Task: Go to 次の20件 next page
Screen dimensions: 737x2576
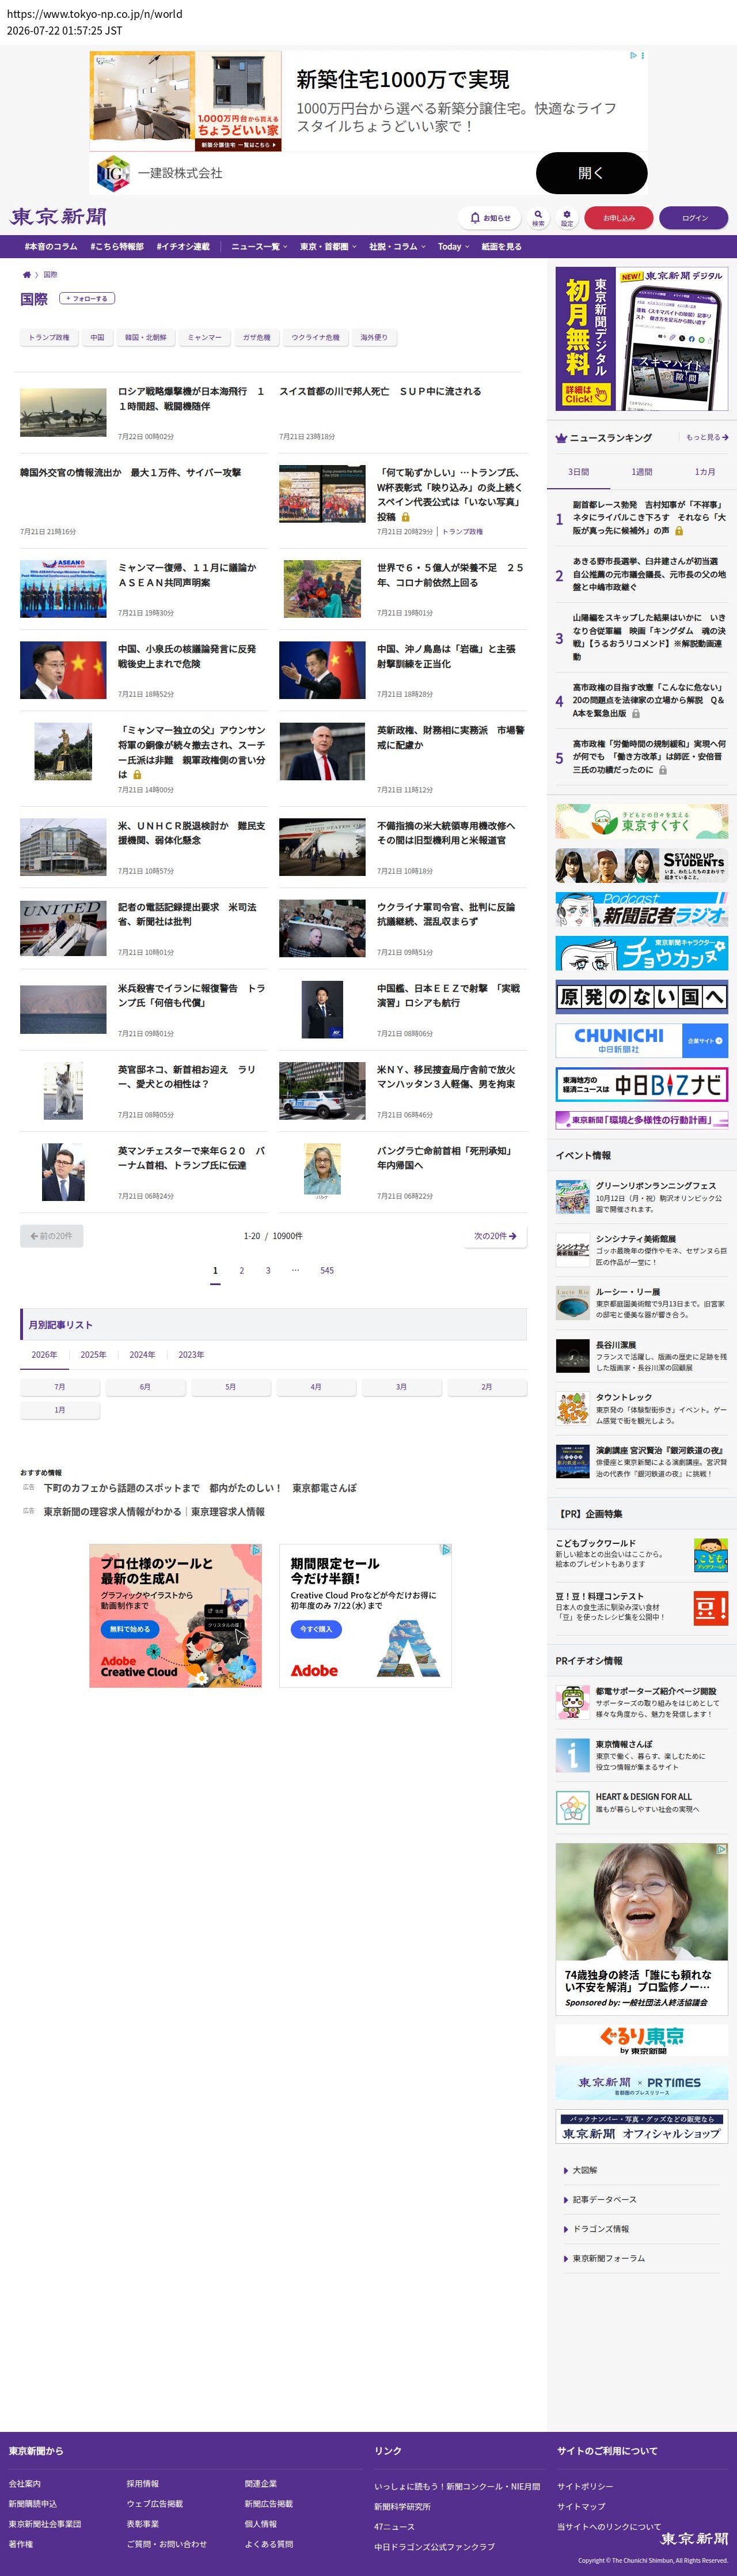Action: coord(495,1236)
